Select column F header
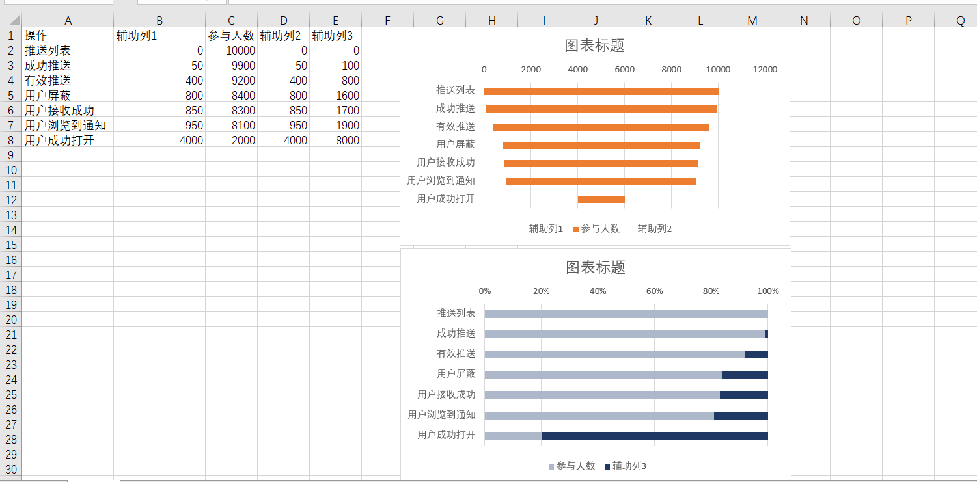 point(387,20)
